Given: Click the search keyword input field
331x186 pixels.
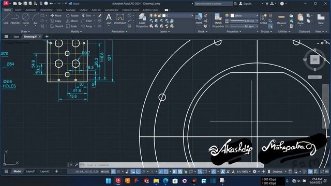Looking at the screenshot, I should point(213,4).
